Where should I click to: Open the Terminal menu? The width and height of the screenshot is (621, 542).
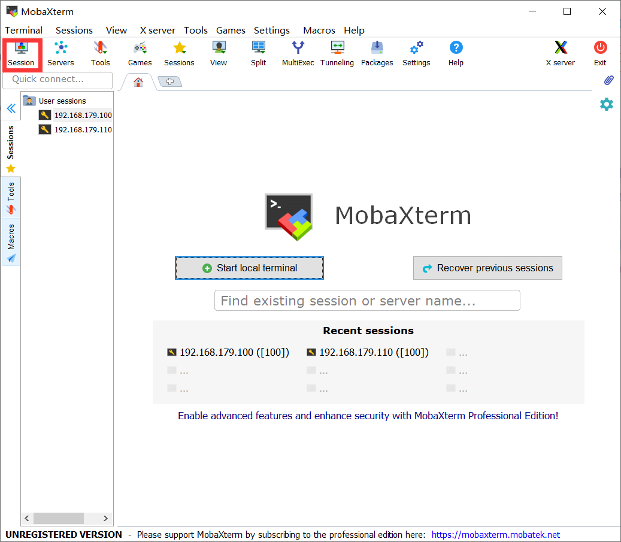[23, 30]
